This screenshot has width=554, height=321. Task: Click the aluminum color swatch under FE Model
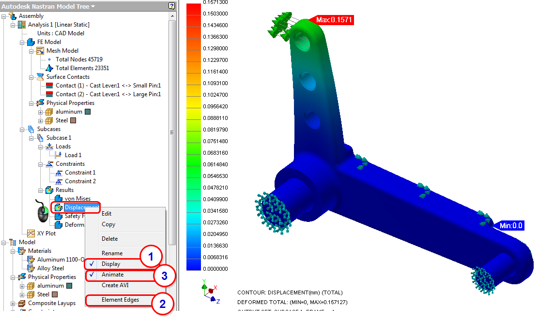pos(88,112)
